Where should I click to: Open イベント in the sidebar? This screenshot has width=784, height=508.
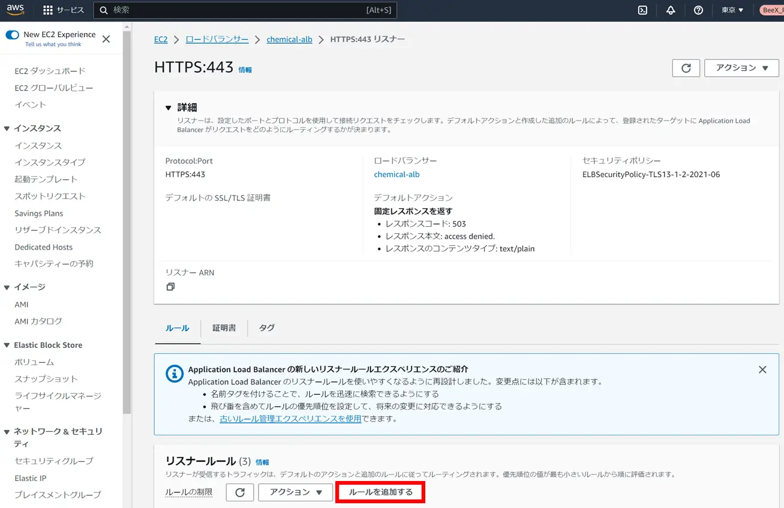point(31,104)
